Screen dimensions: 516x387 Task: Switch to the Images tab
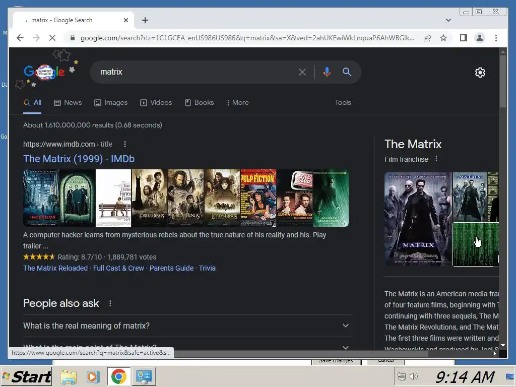(x=111, y=103)
